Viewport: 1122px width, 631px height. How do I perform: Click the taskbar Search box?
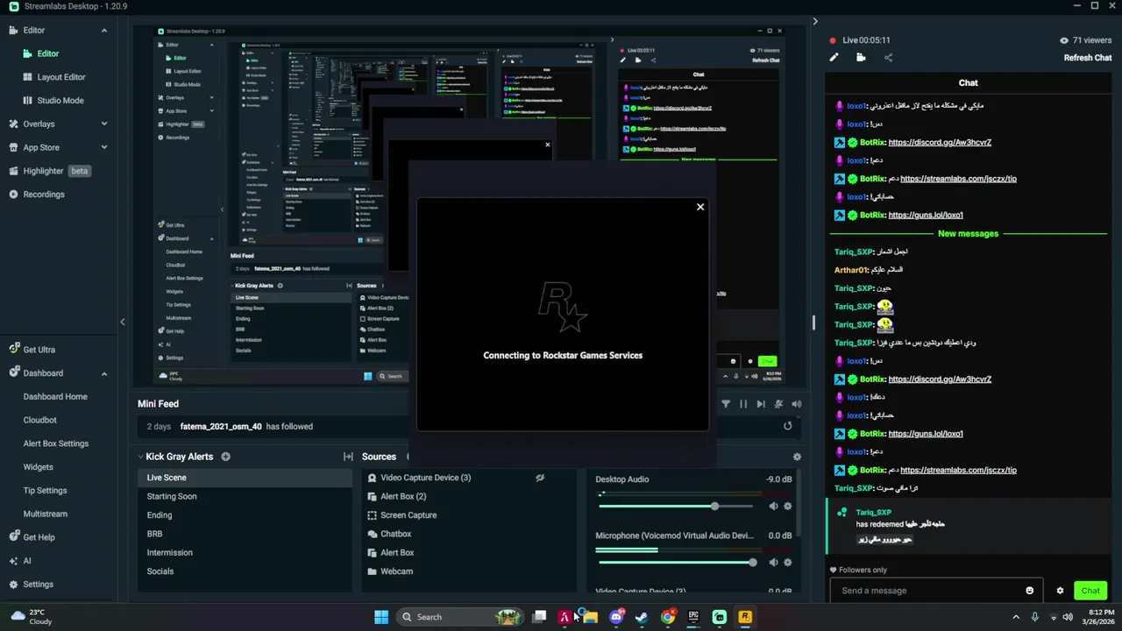tap(462, 617)
